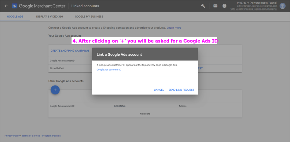Click Send Link Request button
Viewport: 290px width, 142px height.
(181, 90)
